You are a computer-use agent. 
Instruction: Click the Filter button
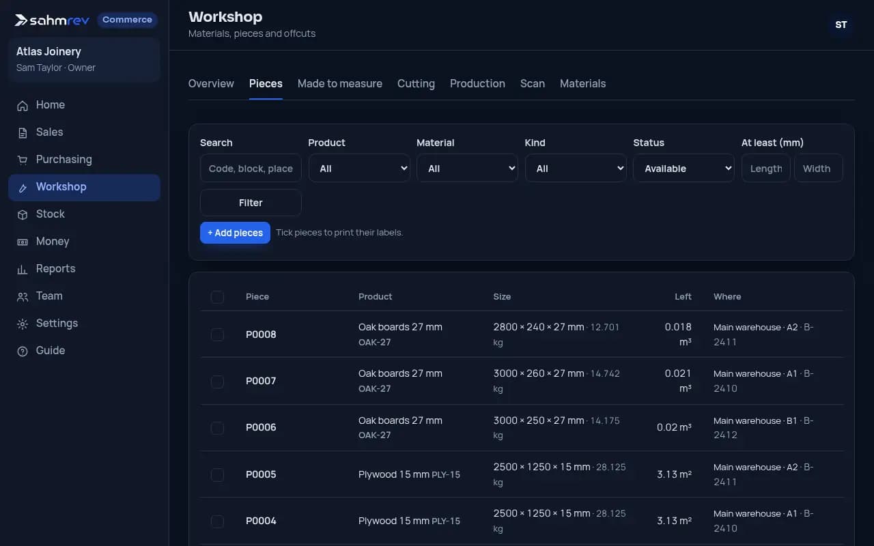[x=251, y=203]
